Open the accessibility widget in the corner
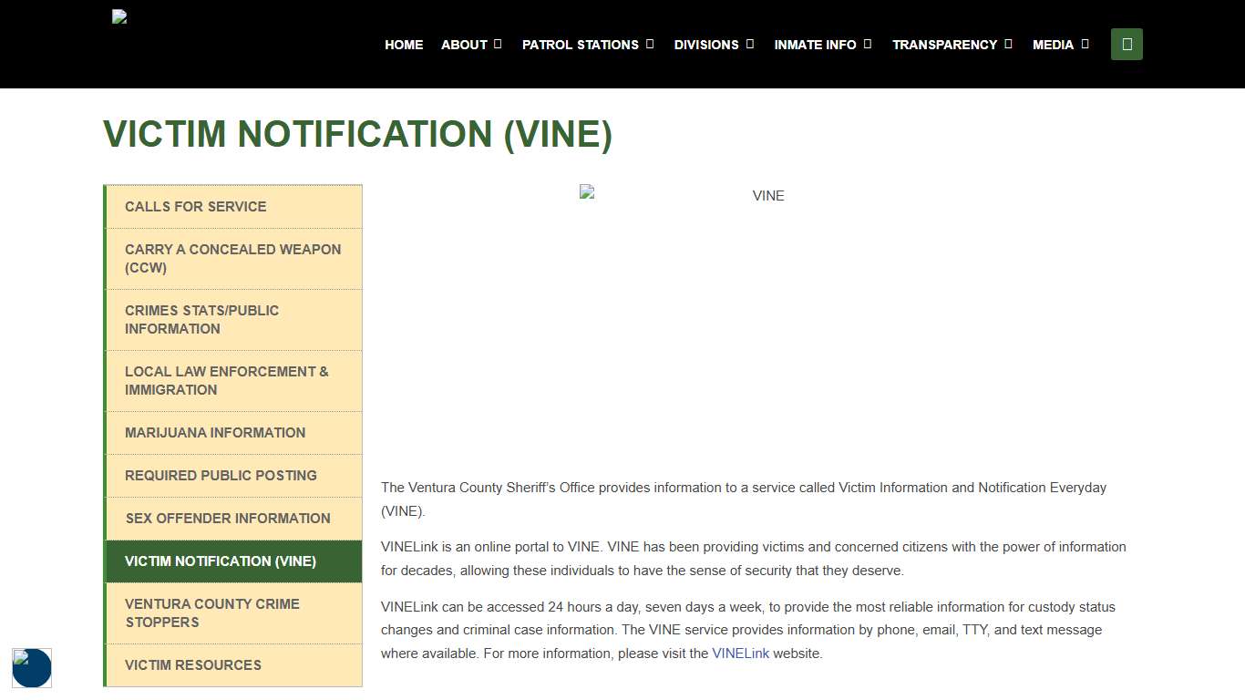This screenshot has width=1245, height=700. pos(32,668)
